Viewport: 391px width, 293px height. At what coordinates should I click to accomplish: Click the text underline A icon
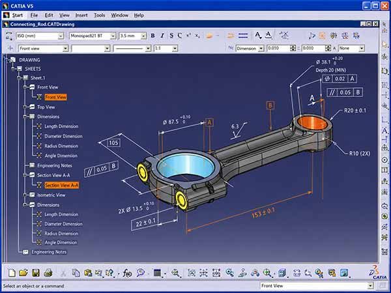(268, 35)
